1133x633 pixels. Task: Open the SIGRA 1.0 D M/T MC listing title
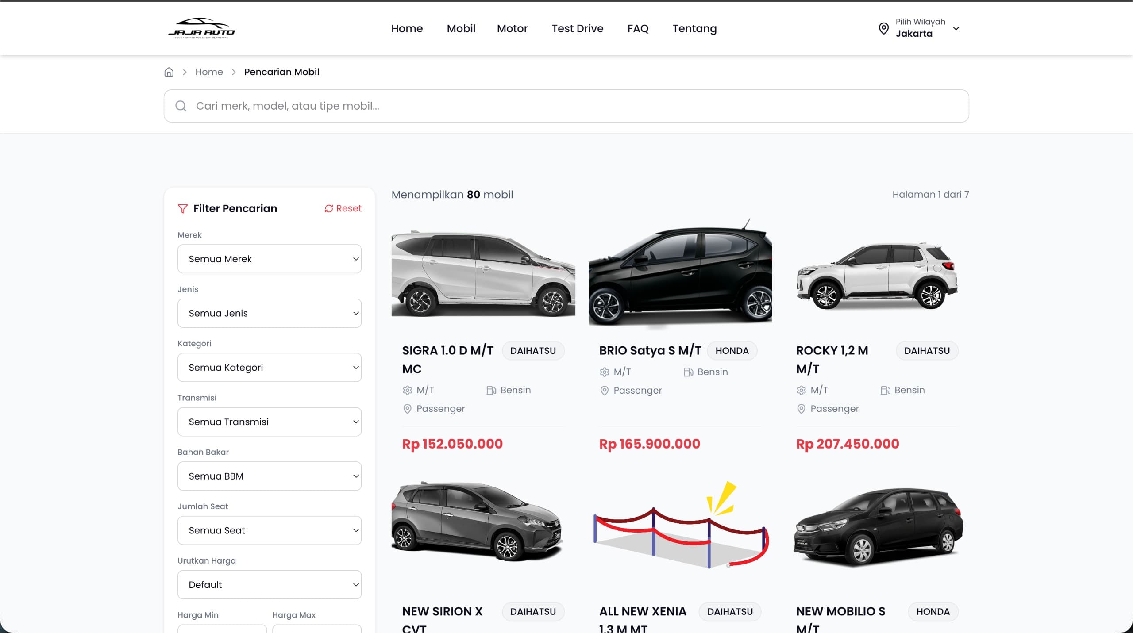(448, 360)
